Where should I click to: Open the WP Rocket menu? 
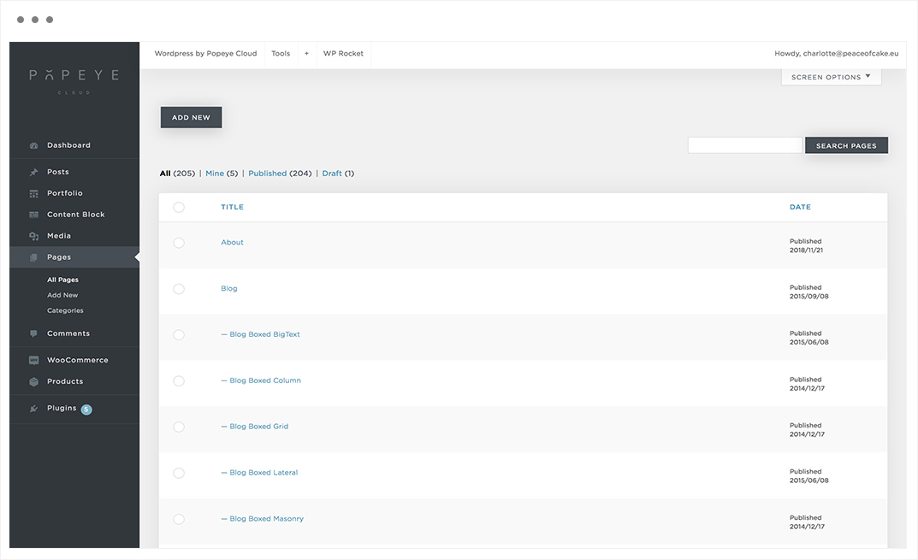(343, 53)
